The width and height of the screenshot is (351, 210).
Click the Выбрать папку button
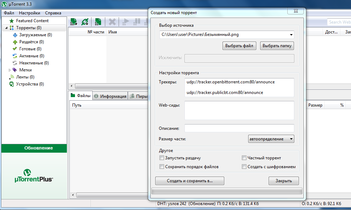[277, 46]
